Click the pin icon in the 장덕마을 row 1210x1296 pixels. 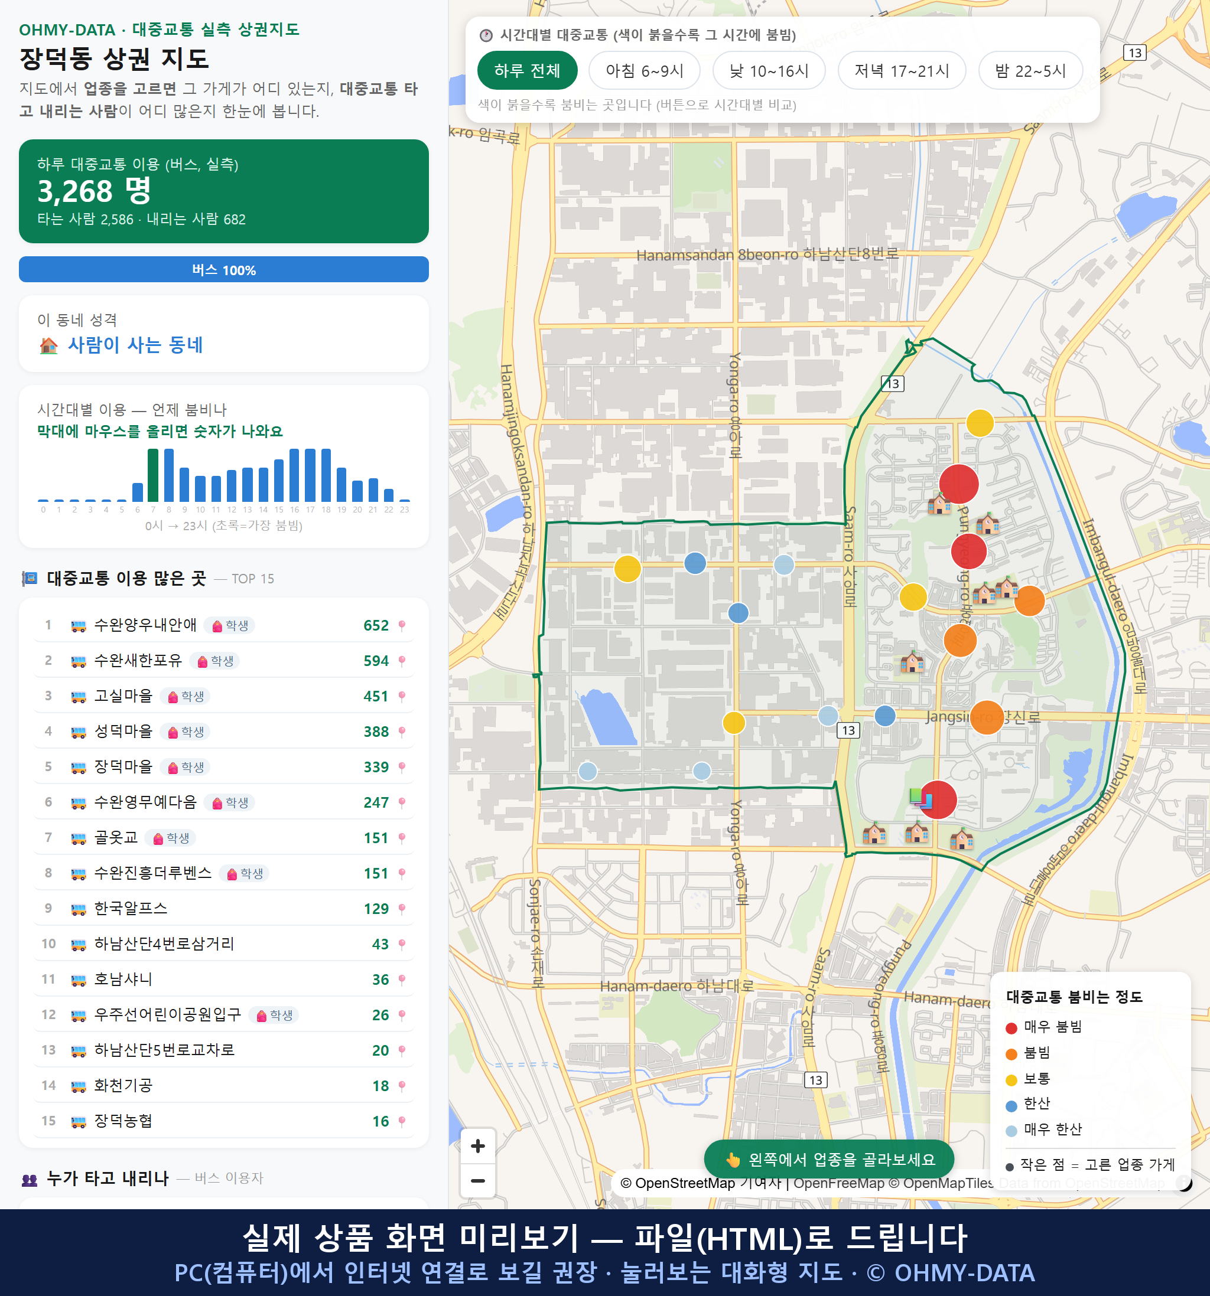pos(402,768)
